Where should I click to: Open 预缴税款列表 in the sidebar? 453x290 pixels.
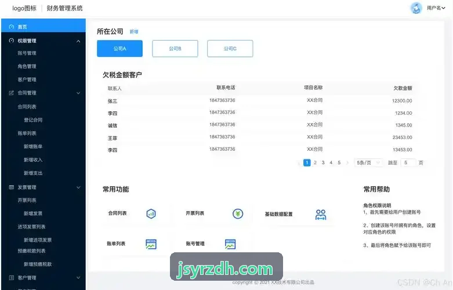point(31,251)
